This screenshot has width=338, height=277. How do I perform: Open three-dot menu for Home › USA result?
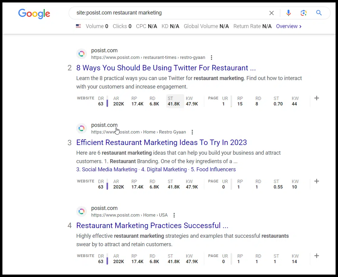coord(174,215)
